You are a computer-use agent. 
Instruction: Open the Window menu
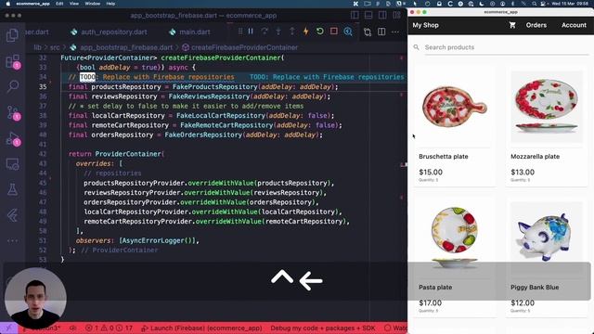93,4
